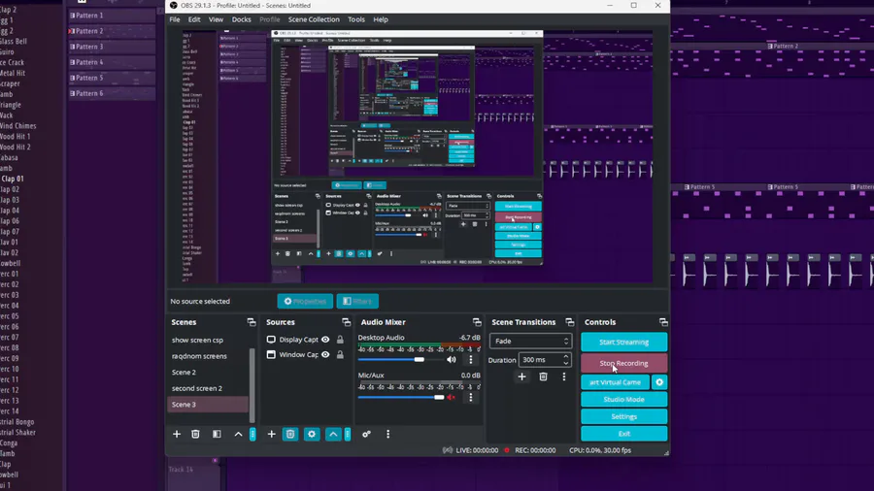Image resolution: width=874 pixels, height=491 pixels.
Task: Enable Studio Mode
Action: [623, 400]
